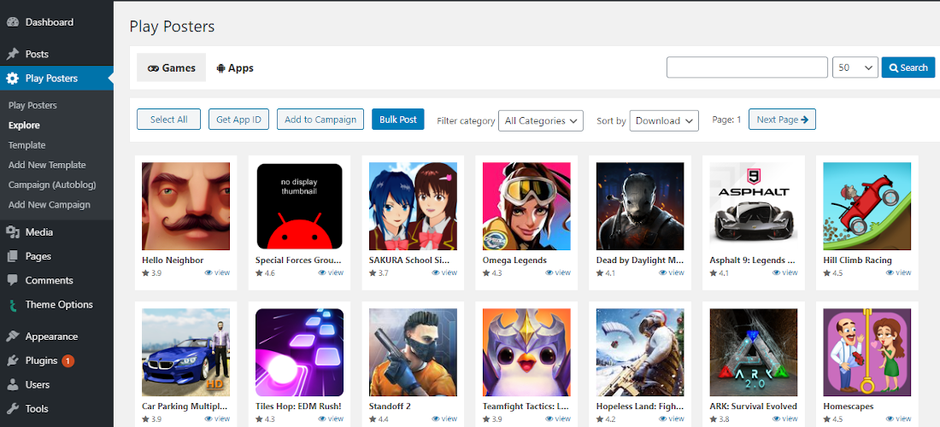
Task: Click the Standoff 2 game title
Action: click(390, 406)
